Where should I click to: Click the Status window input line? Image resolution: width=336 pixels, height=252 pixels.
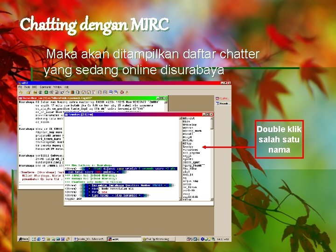41,187
